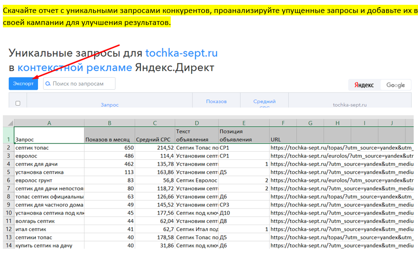
Task: Click the tochka-sept.ru column header
Action: [350, 105]
